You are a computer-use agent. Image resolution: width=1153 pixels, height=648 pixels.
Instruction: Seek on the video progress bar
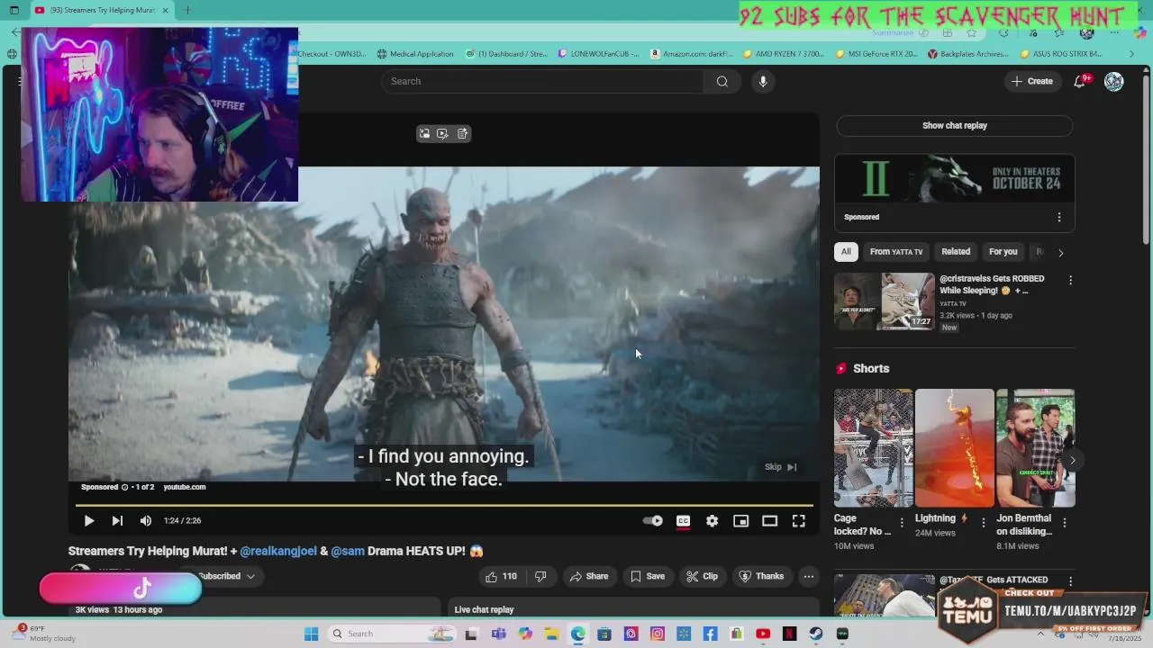tap(444, 506)
